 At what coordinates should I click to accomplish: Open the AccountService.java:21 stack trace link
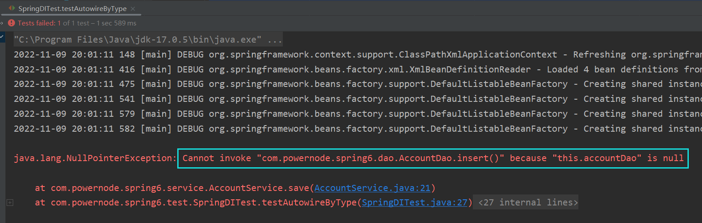point(372,188)
